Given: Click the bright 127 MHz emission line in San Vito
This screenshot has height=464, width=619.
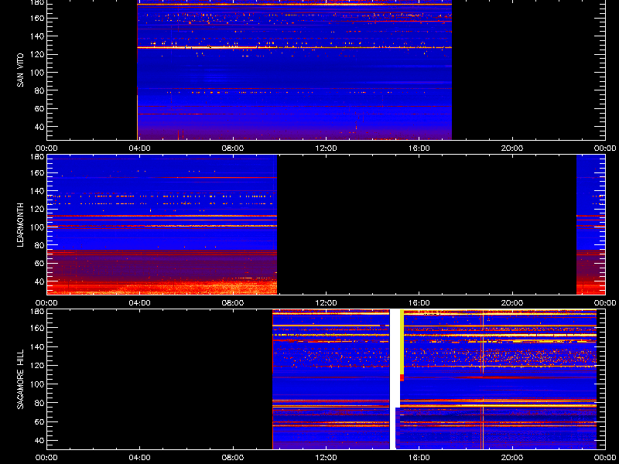Looking at the screenshot, I should pos(295,47).
